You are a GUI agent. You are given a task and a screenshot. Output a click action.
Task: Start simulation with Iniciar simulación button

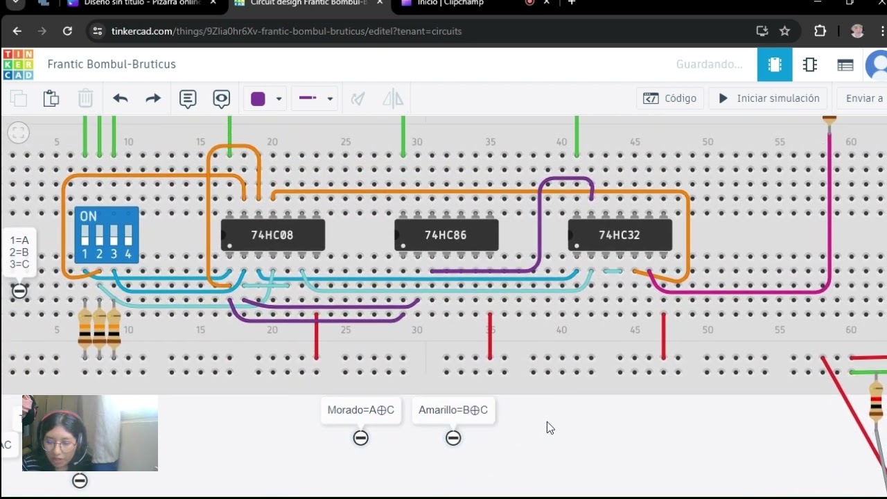tap(769, 98)
